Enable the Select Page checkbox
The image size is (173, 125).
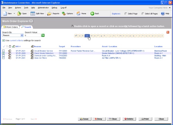coord(126,14)
